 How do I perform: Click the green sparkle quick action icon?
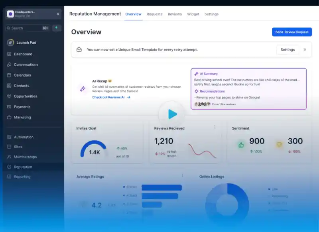[x=57, y=28]
